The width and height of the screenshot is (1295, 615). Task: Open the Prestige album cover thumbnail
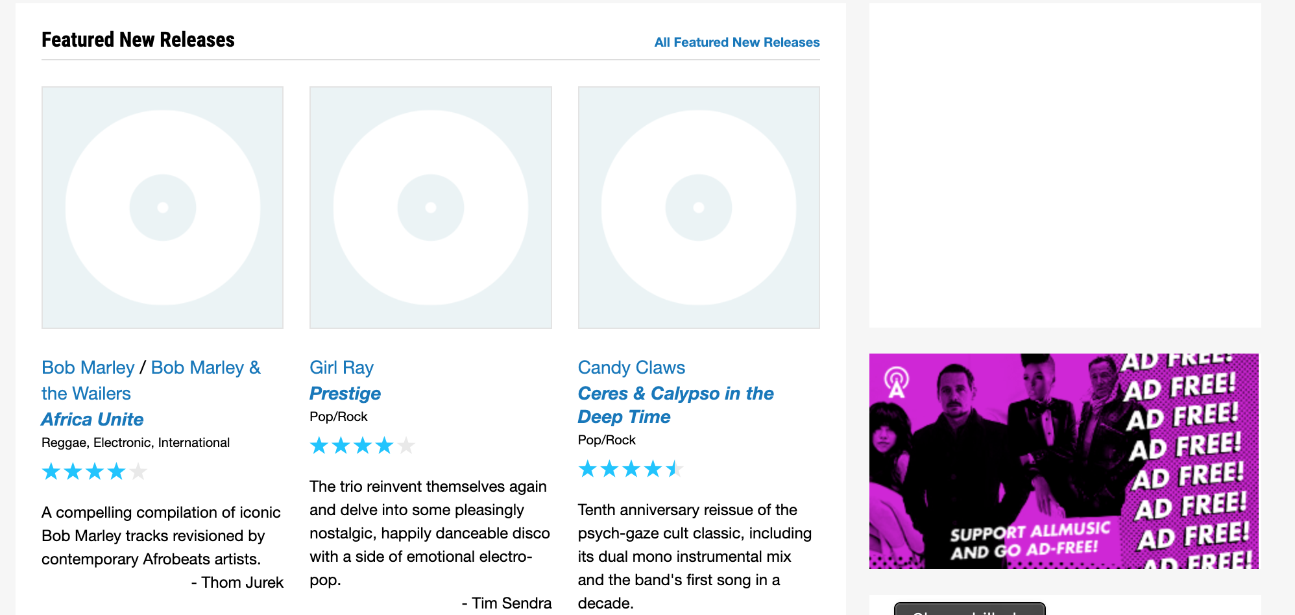[430, 208]
